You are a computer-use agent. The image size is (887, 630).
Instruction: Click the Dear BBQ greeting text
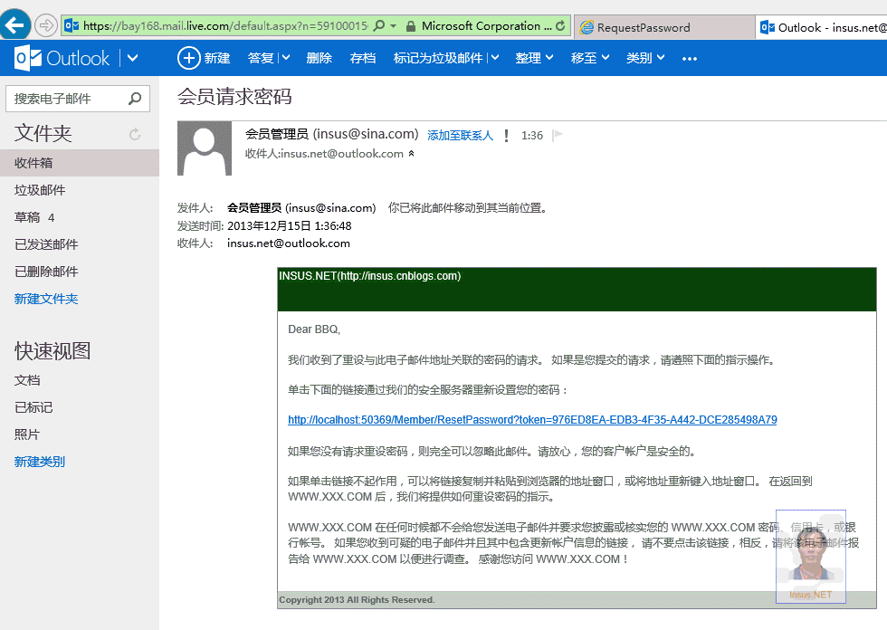pyautogui.click(x=314, y=329)
